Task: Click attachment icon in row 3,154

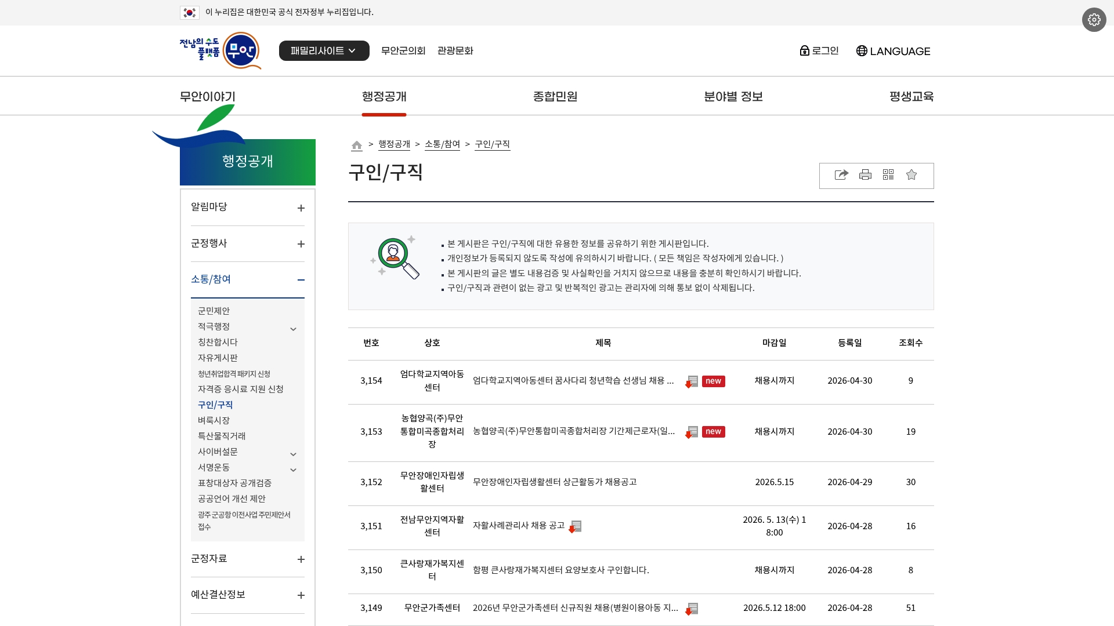Action: coord(692,381)
